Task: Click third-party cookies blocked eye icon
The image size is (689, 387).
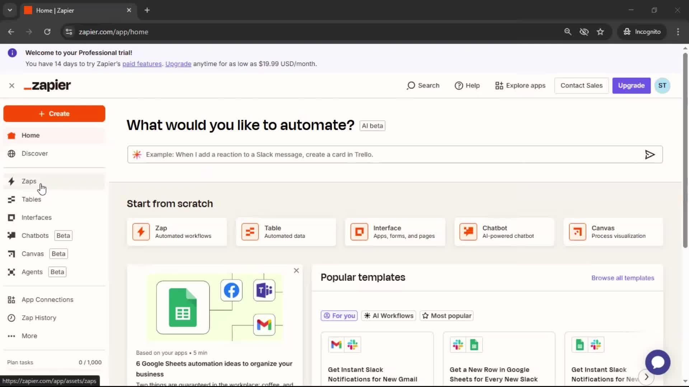Action: 584,32
